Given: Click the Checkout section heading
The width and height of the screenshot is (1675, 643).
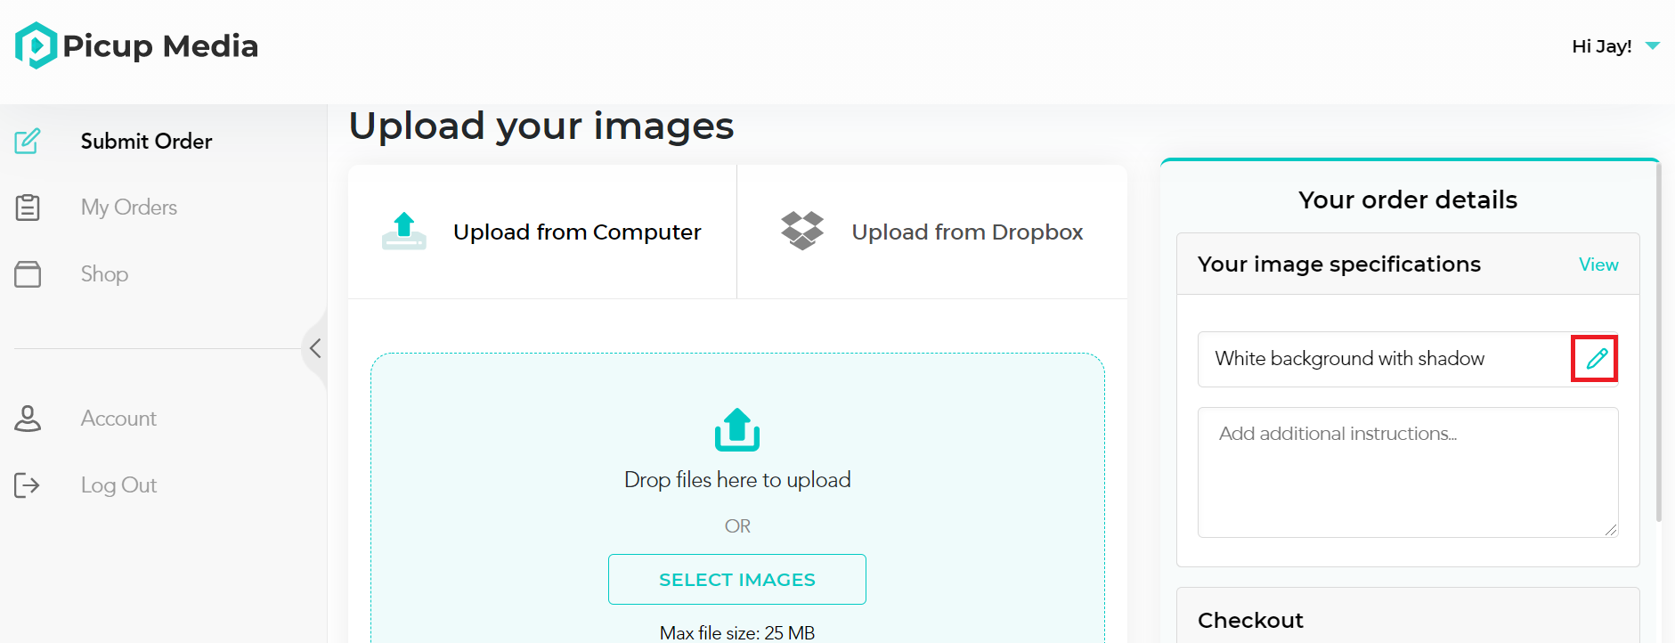Looking at the screenshot, I should tap(1250, 621).
